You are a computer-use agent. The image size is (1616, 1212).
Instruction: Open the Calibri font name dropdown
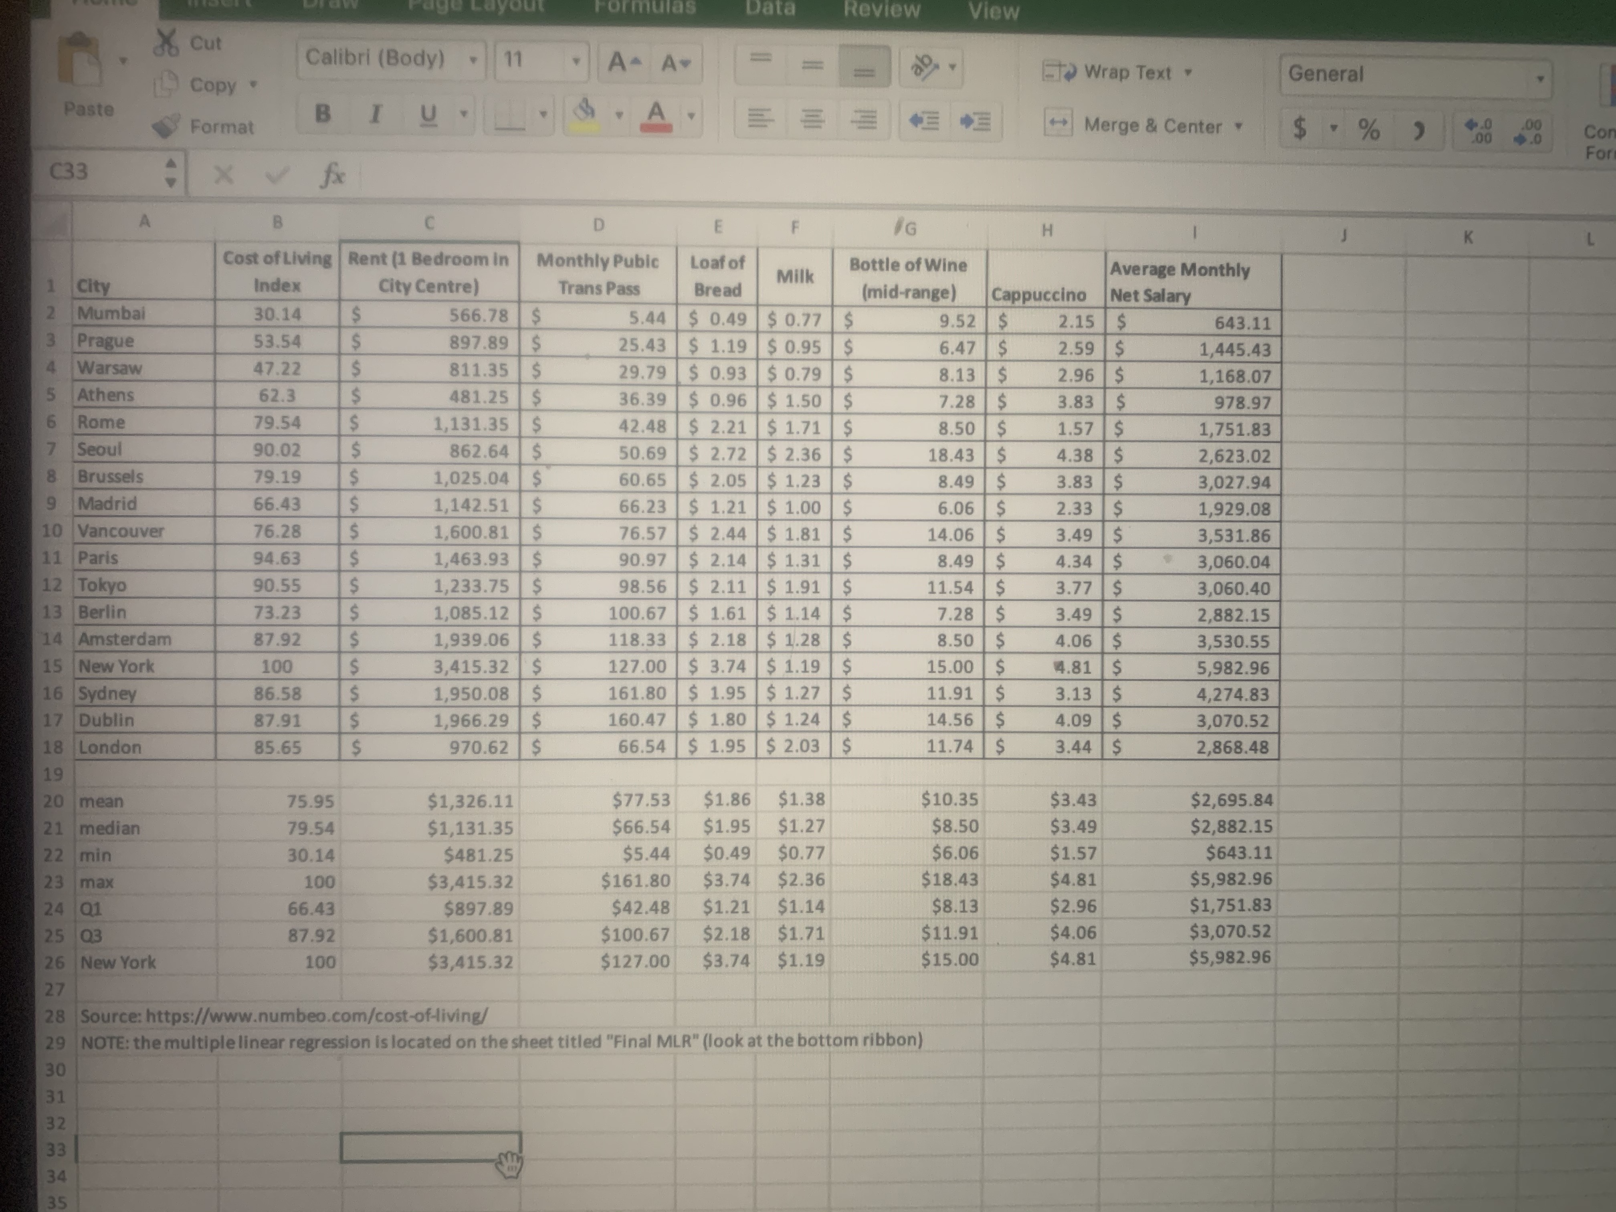[x=473, y=59]
